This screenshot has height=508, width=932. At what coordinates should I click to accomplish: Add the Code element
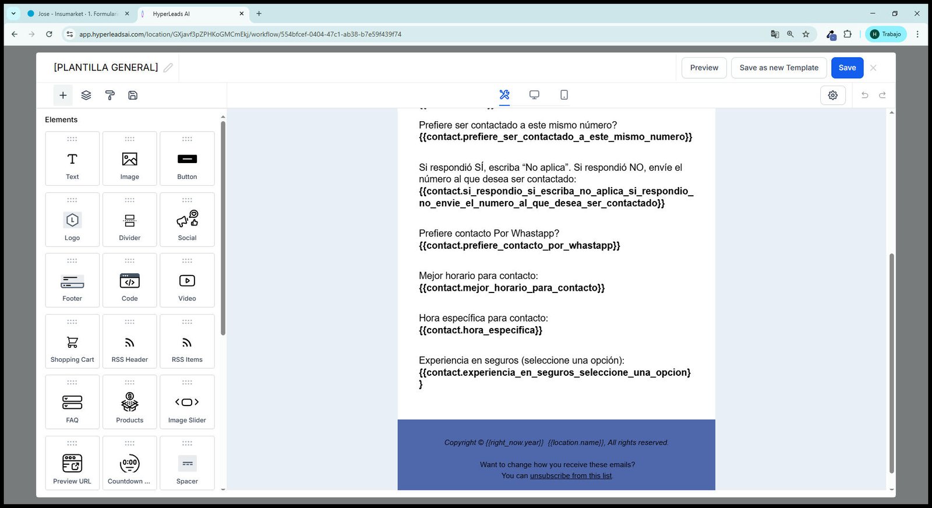point(129,280)
